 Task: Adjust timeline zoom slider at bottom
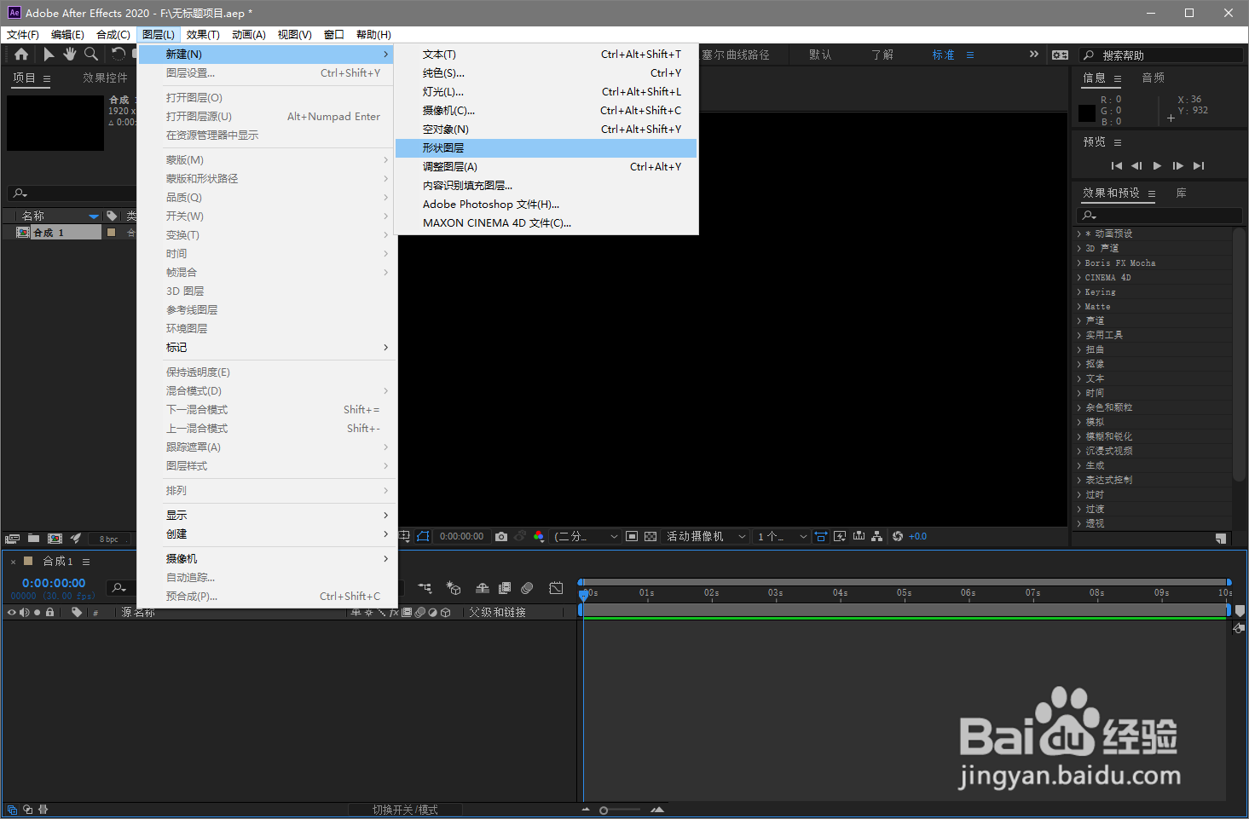[x=604, y=810]
